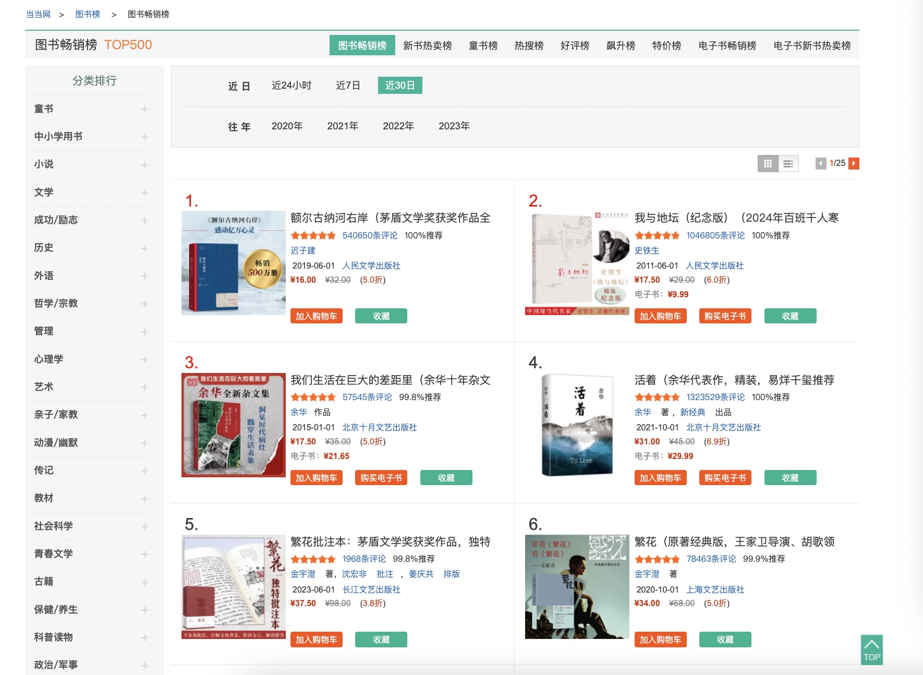Open the 新书热卖榜 tab
923x675 pixels.
[427, 46]
